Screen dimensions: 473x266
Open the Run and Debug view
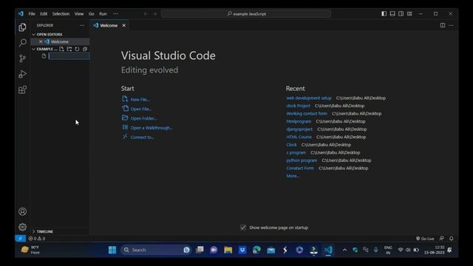pyautogui.click(x=22, y=74)
